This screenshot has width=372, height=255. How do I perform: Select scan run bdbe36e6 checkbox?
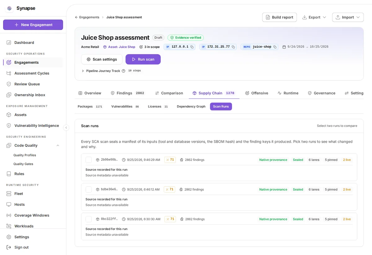click(x=89, y=189)
